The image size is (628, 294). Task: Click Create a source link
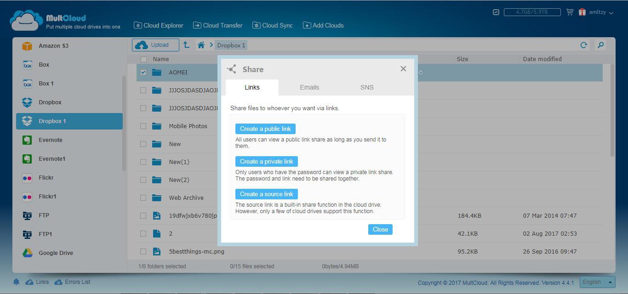click(267, 194)
